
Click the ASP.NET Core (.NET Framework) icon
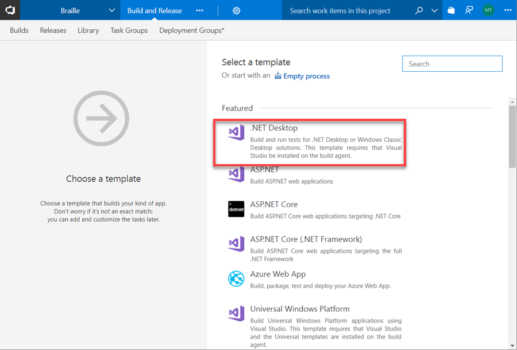coord(236,244)
